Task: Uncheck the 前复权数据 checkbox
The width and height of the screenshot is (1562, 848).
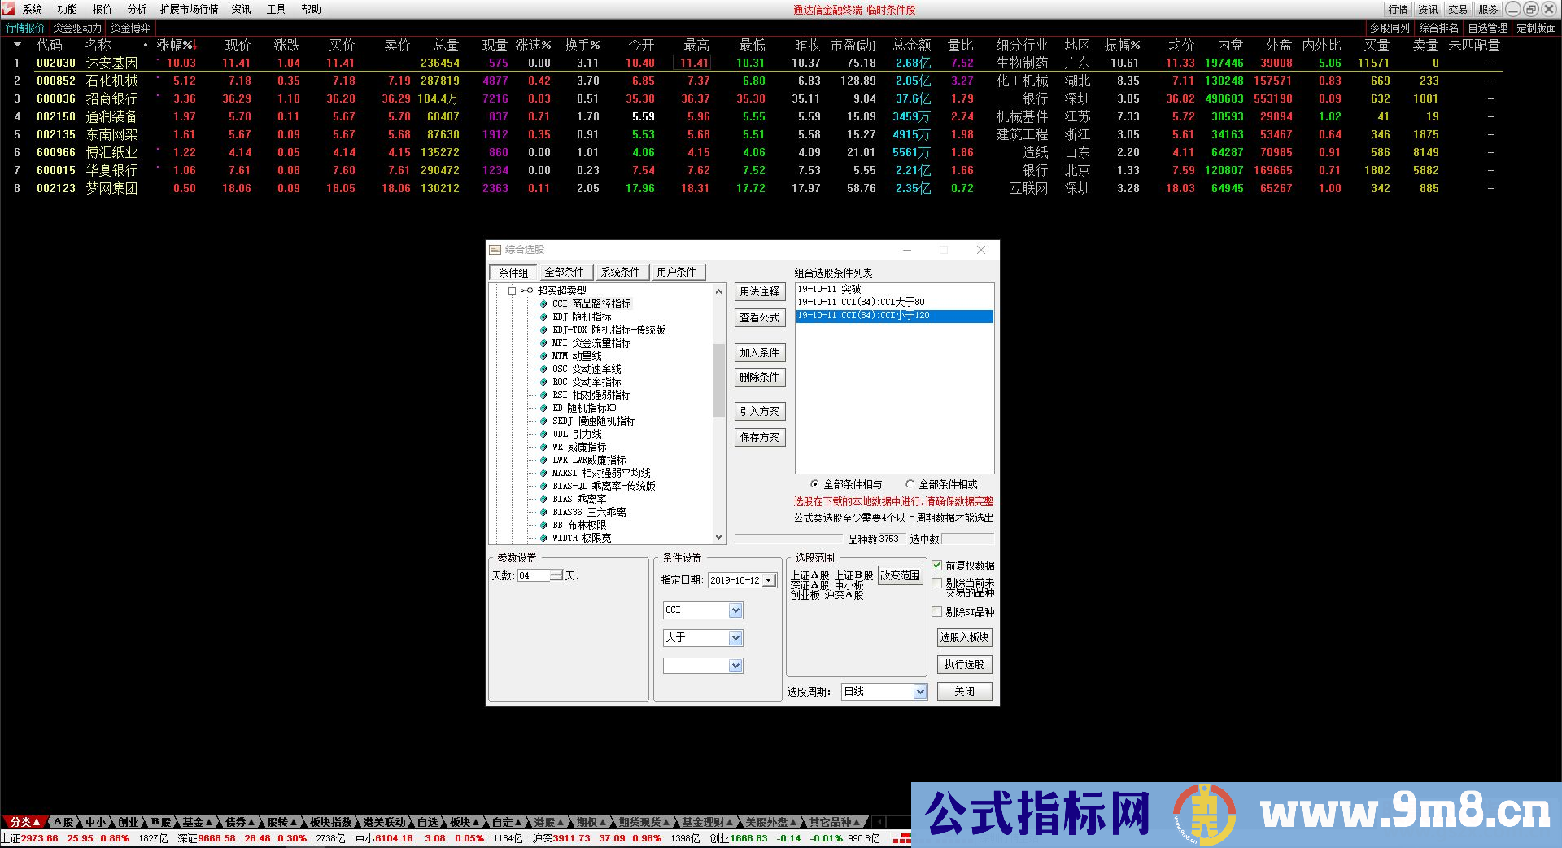Action: point(936,565)
